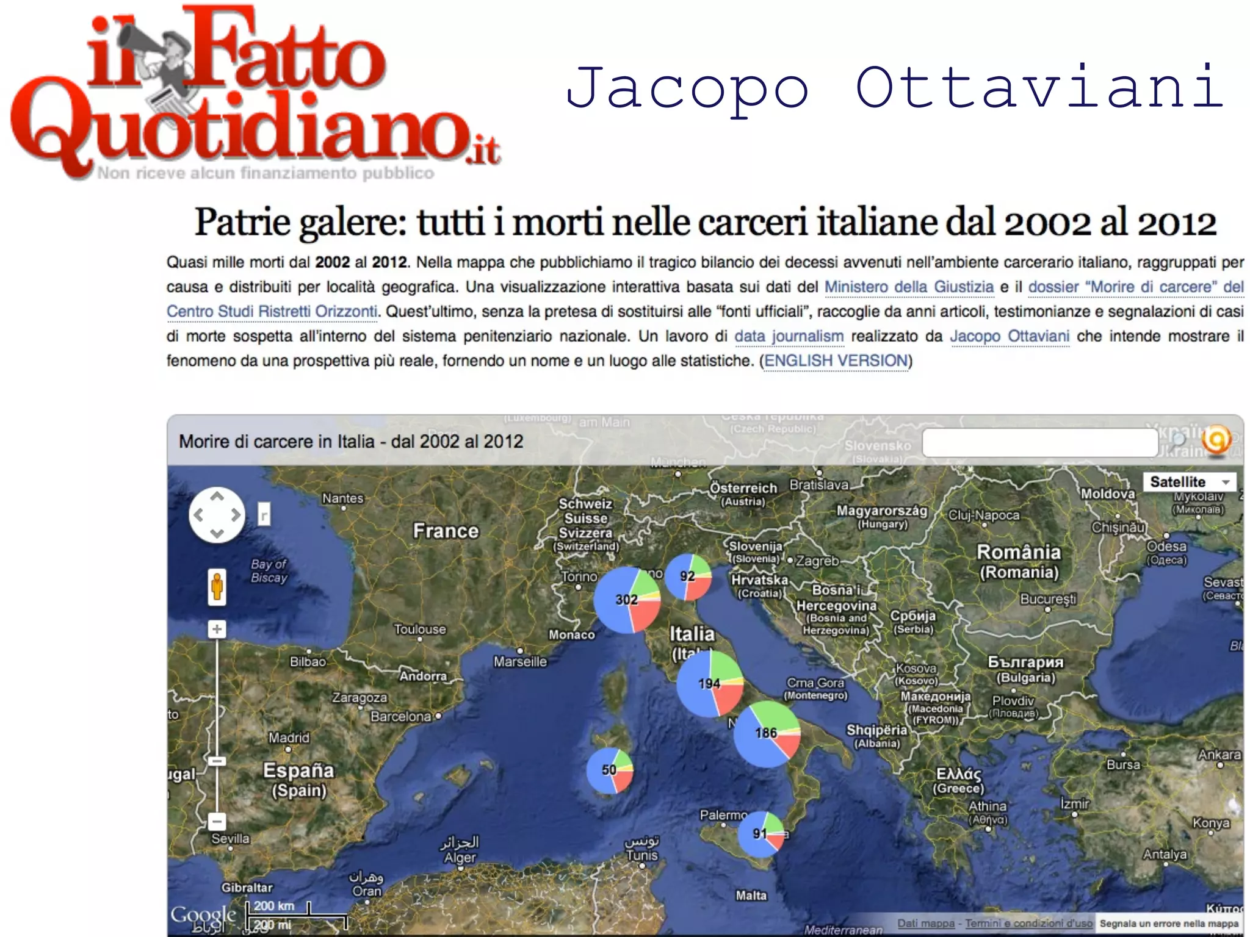Click the 200 km map scale indicator
The height and width of the screenshot is (937, 1250).
coord(280,908)
